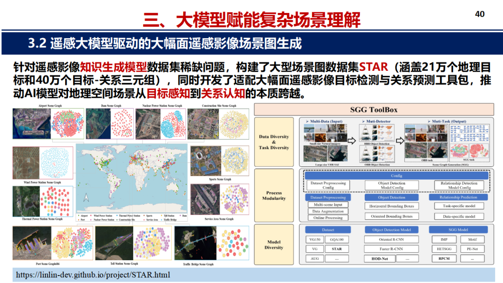Click the IMP model box
Viewport: 503px width, 283px height.
[444, 239]
